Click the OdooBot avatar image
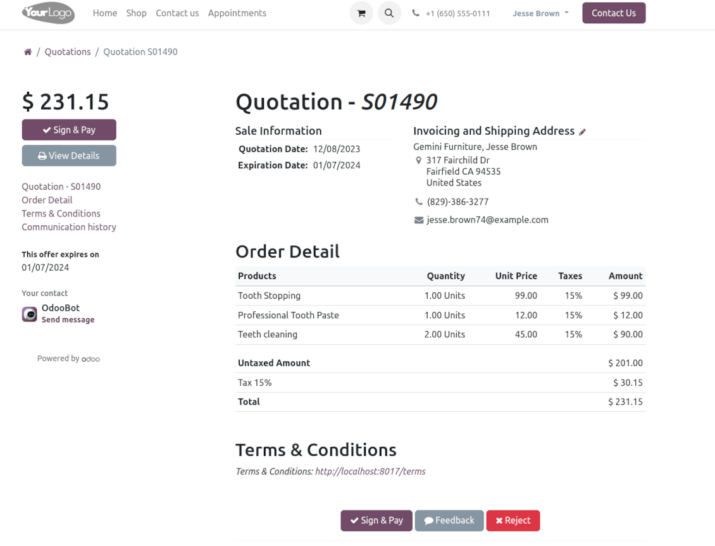 tap(30, 314)
